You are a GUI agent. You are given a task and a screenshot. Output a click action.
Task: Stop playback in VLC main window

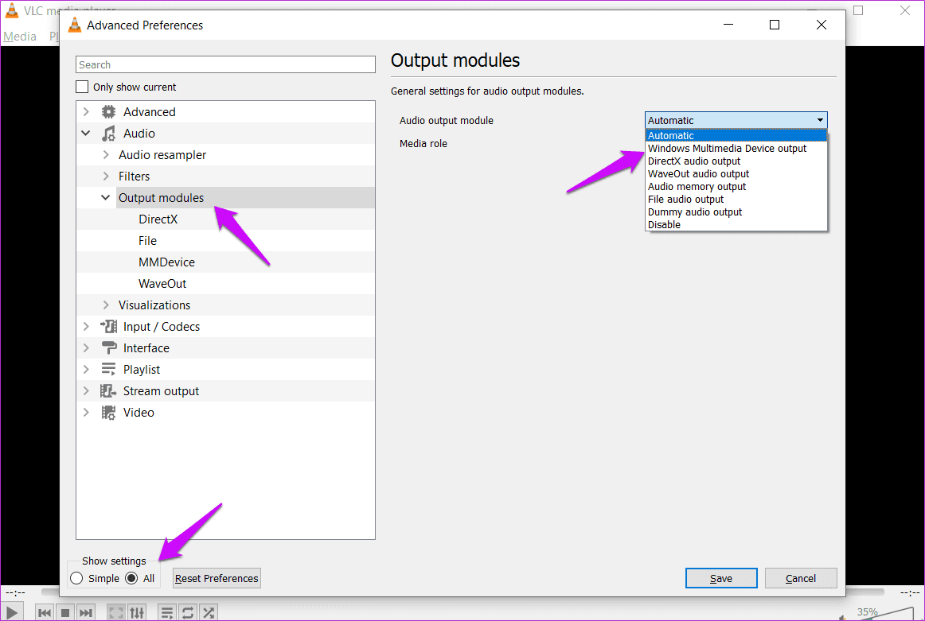pyautogui.click(x=65, y=613)
